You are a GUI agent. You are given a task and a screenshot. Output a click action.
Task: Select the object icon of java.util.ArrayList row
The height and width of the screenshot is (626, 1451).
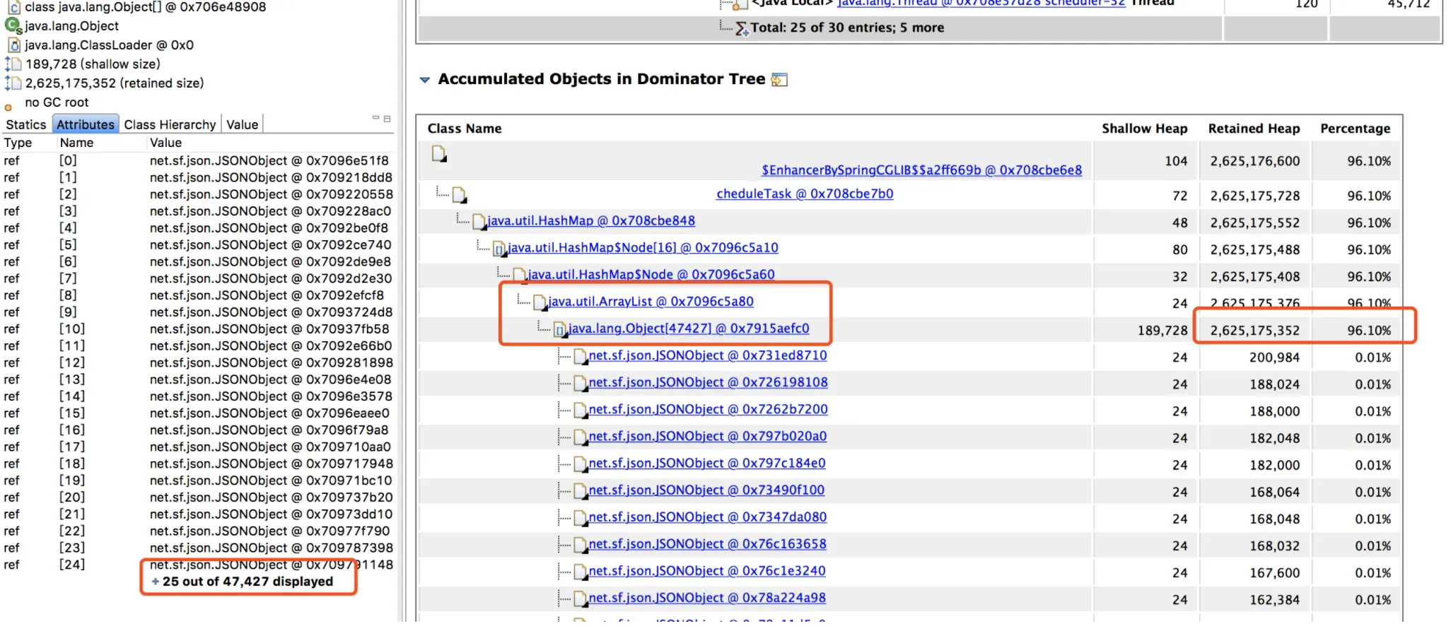[x=540, y=302]
